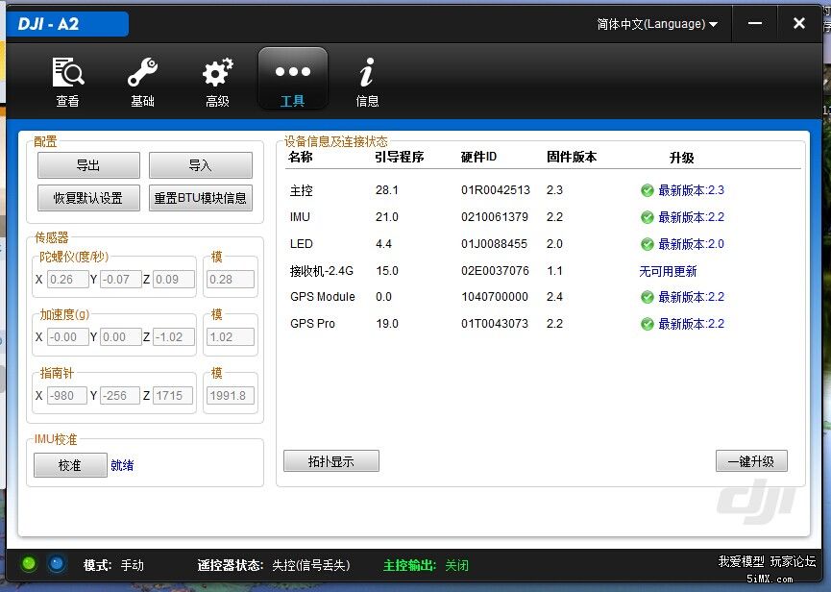The width and height of the screenshot is (831, 592).
Task: Click the blue status indicator light
Action: click(56, 564)
